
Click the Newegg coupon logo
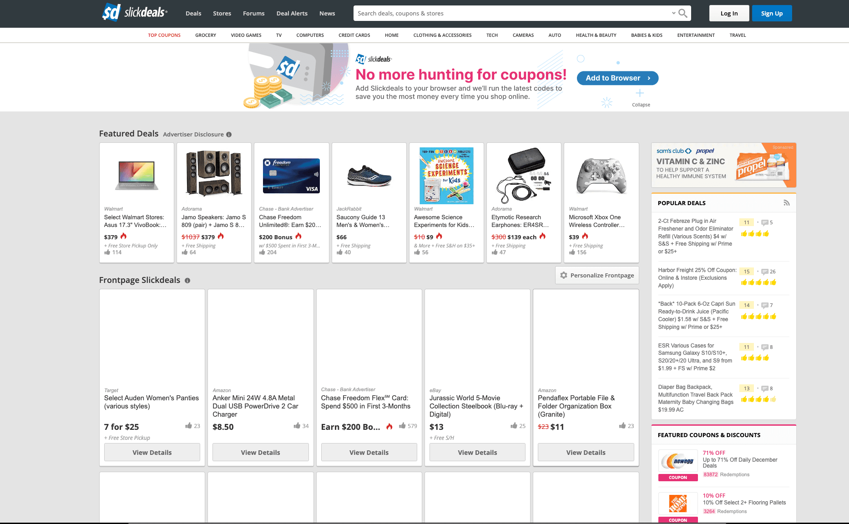pos(678,461)
